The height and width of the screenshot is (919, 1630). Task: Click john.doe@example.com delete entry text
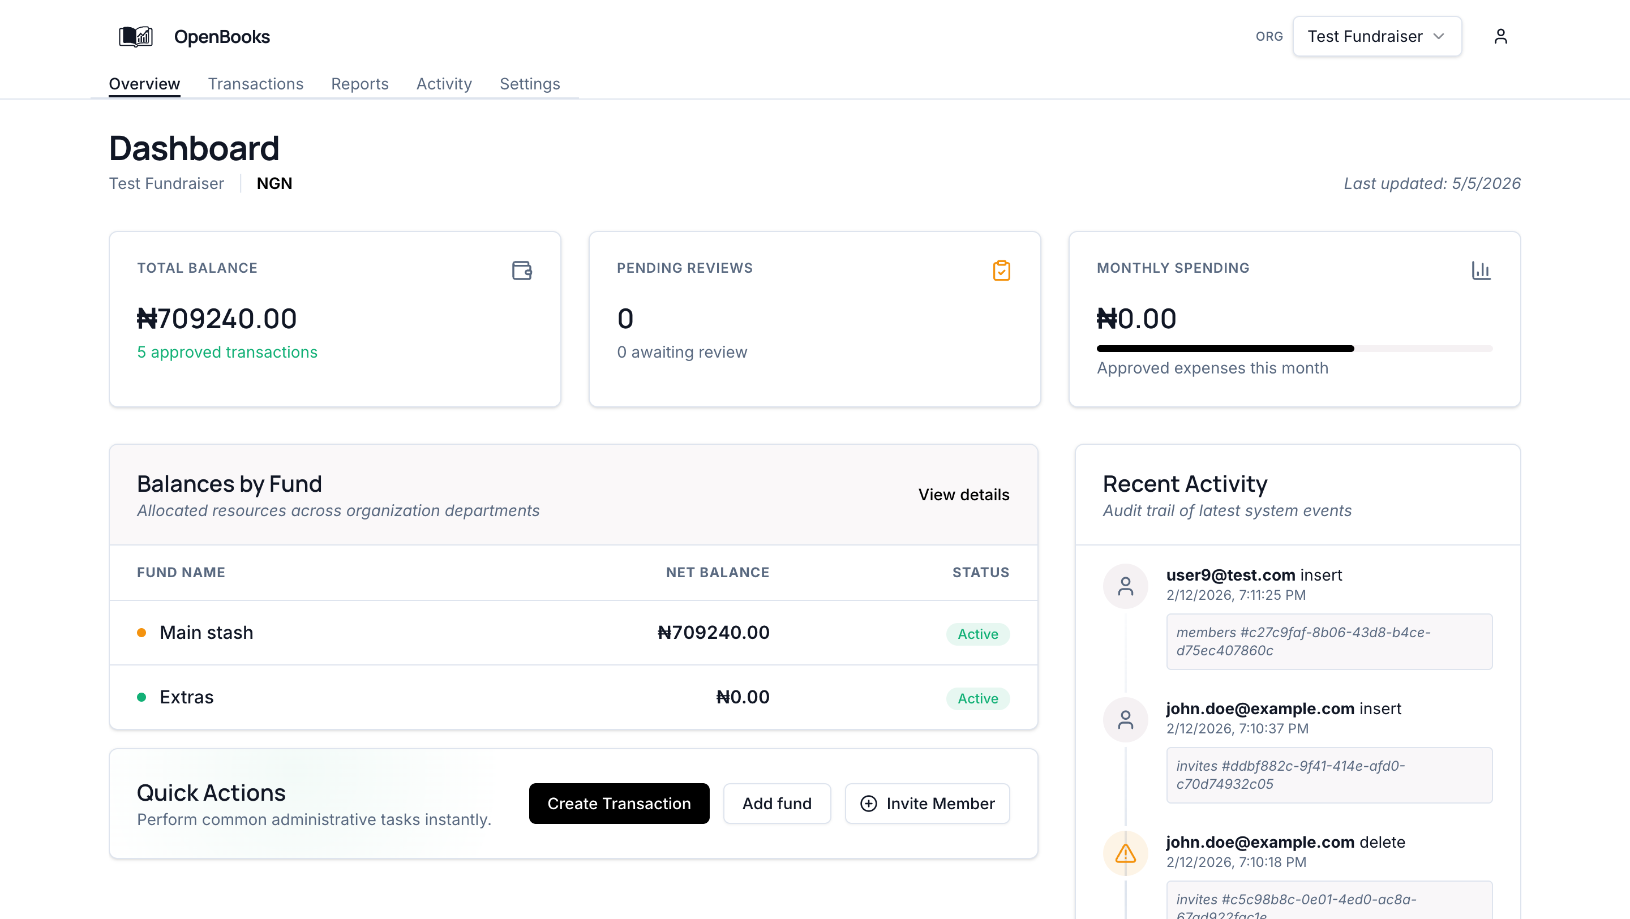pyautogui.click(x=1286, y=842)
